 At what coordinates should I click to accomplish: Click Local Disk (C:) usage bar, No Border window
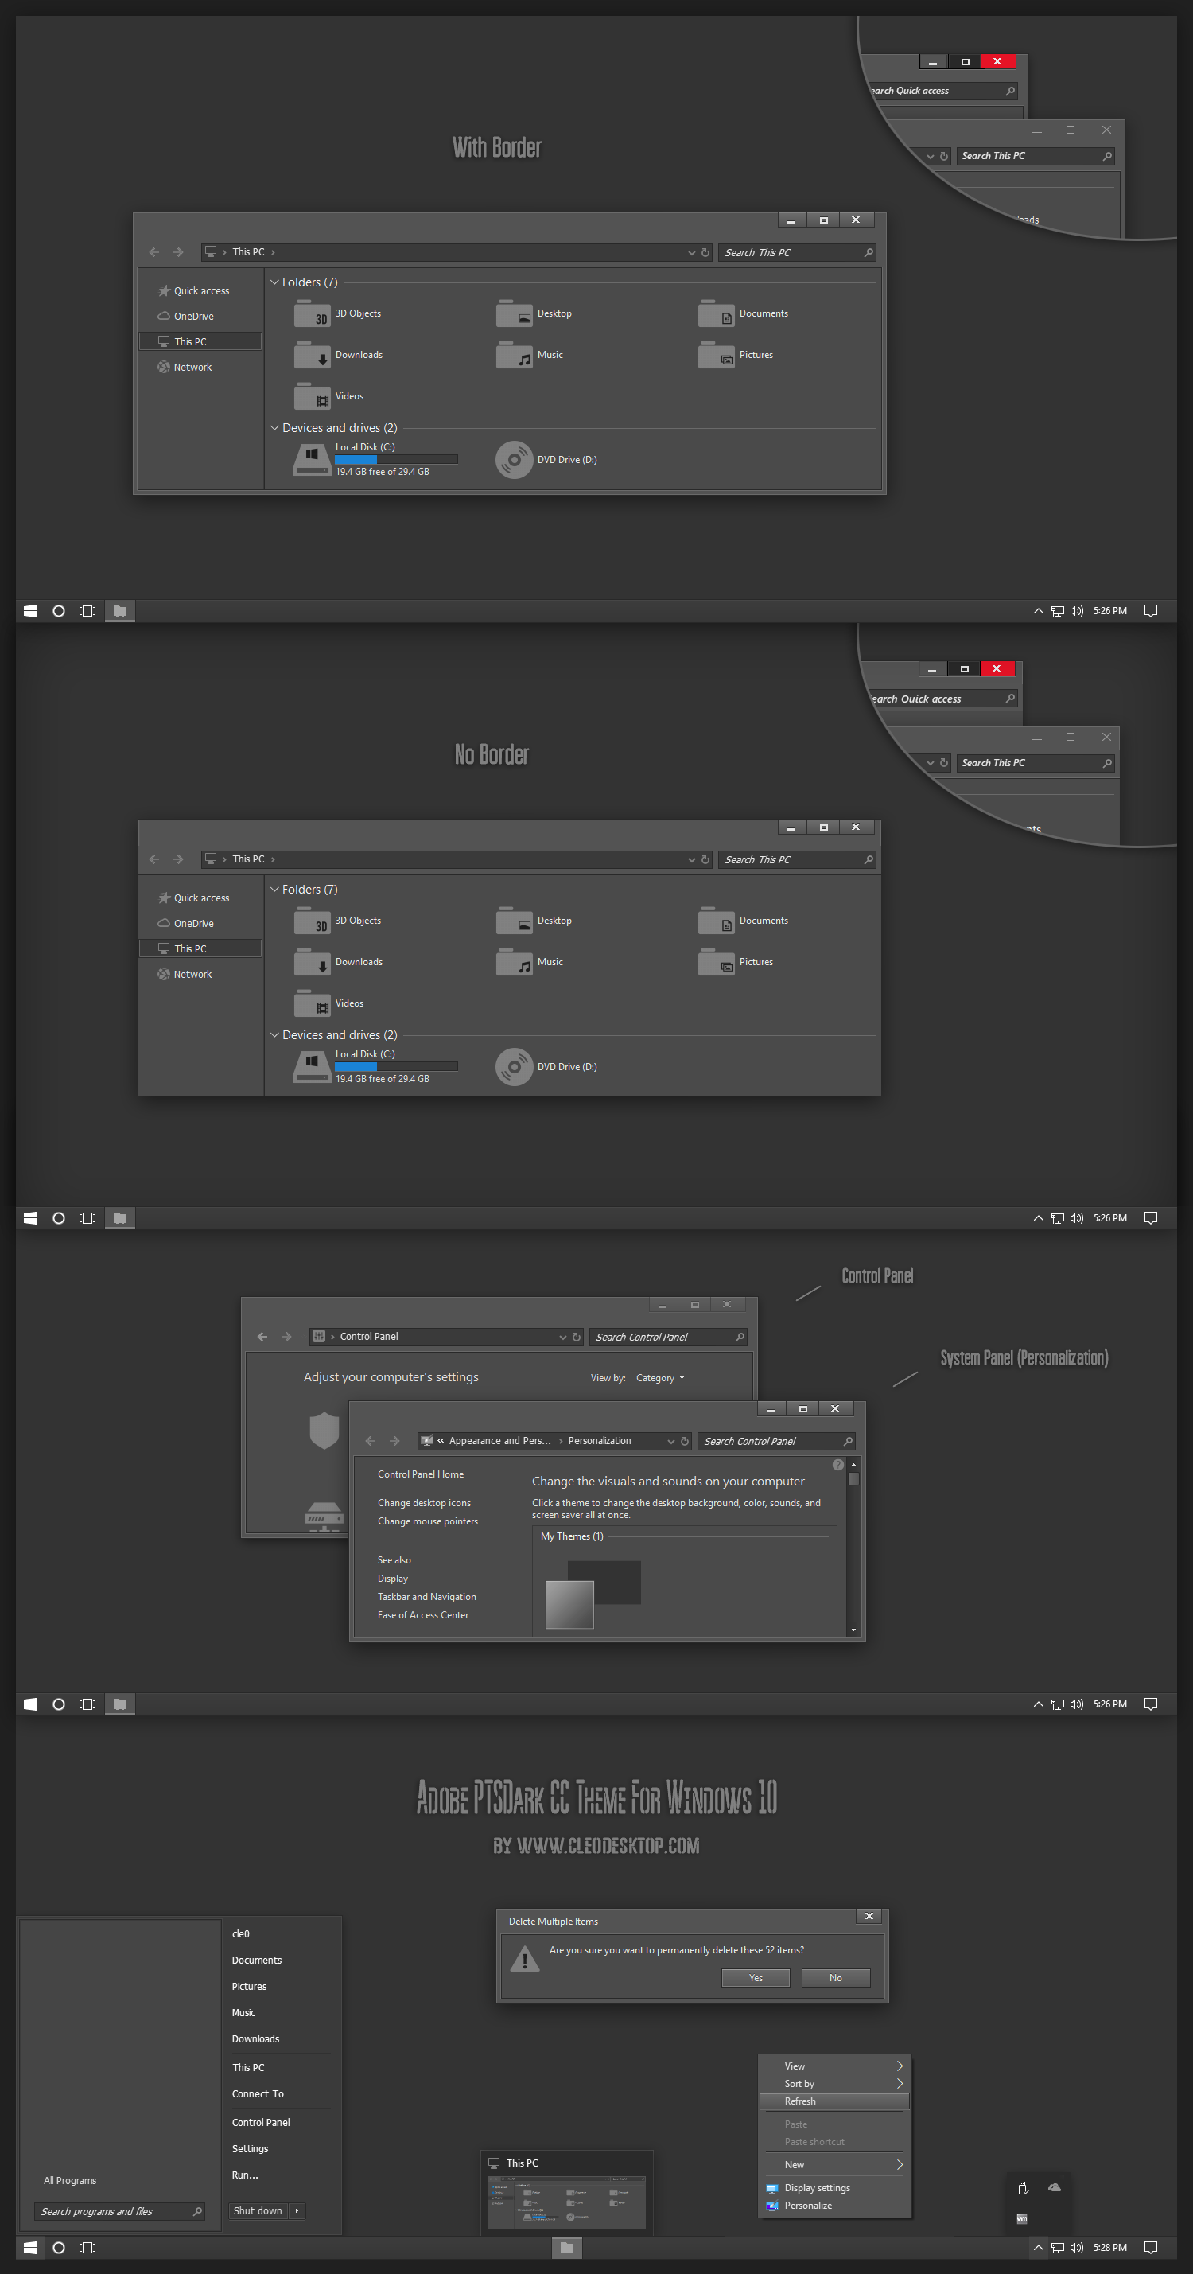(396, 1067)
